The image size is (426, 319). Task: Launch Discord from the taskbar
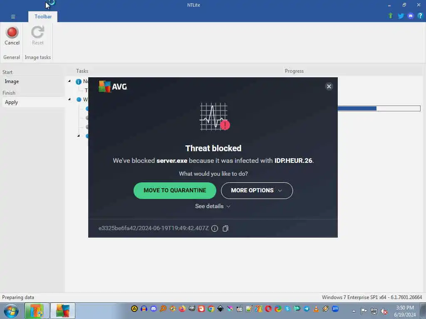click(x=154, y=309)
